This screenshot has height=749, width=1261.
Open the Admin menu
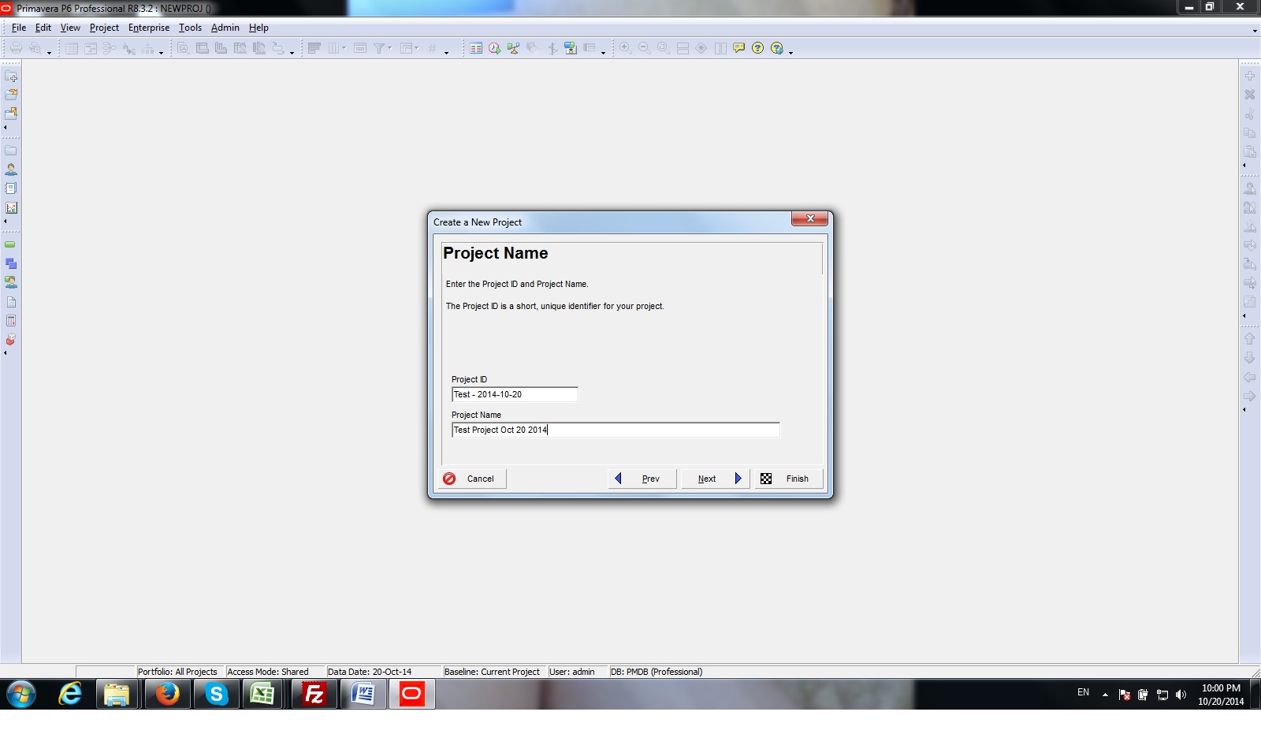pos(225,28)
